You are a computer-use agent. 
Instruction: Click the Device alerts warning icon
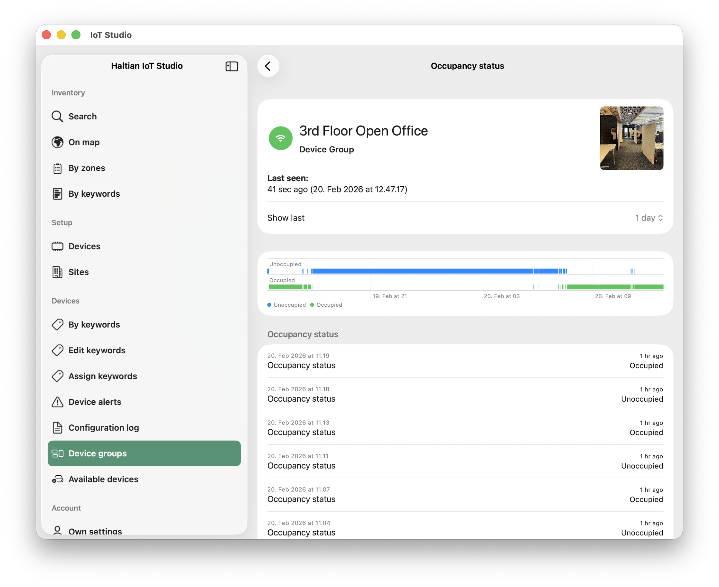(58, 402)
